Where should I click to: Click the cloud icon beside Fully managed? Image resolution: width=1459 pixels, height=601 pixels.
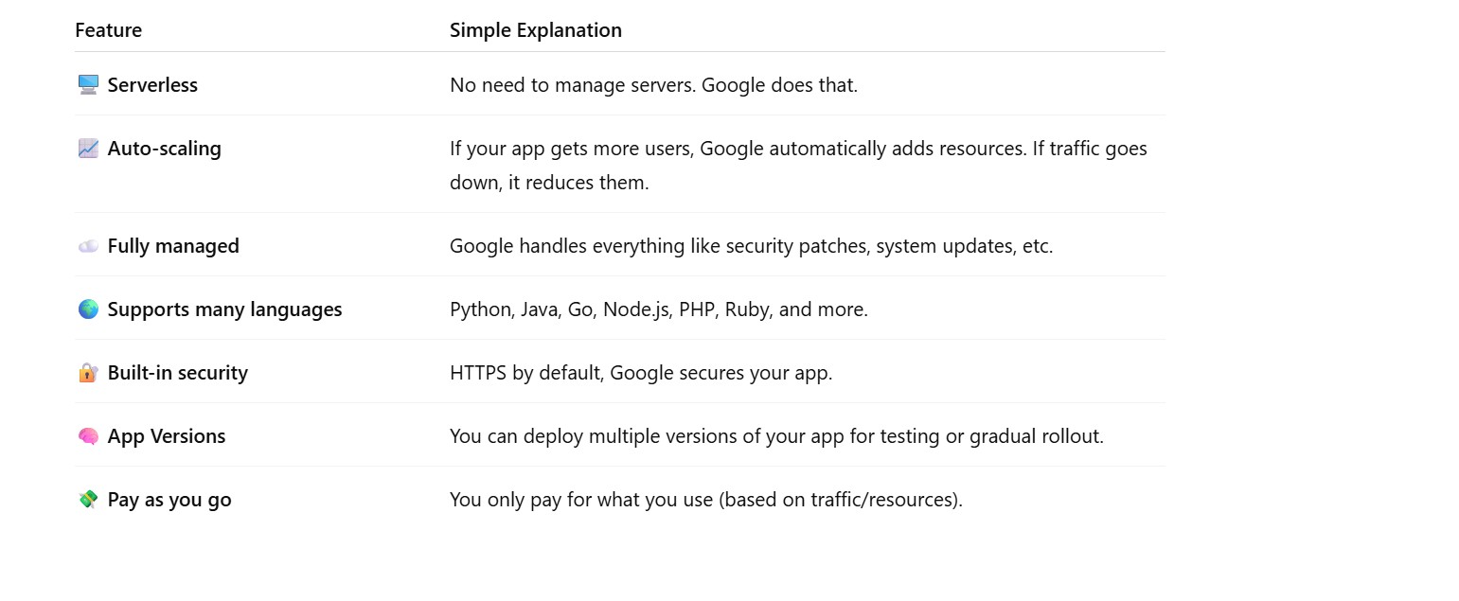(x=88, y=246)
